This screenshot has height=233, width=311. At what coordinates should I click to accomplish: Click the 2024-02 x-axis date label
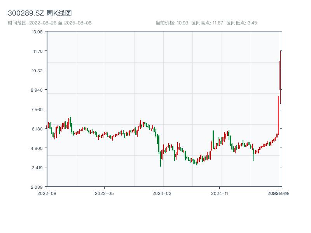[162, 193]
